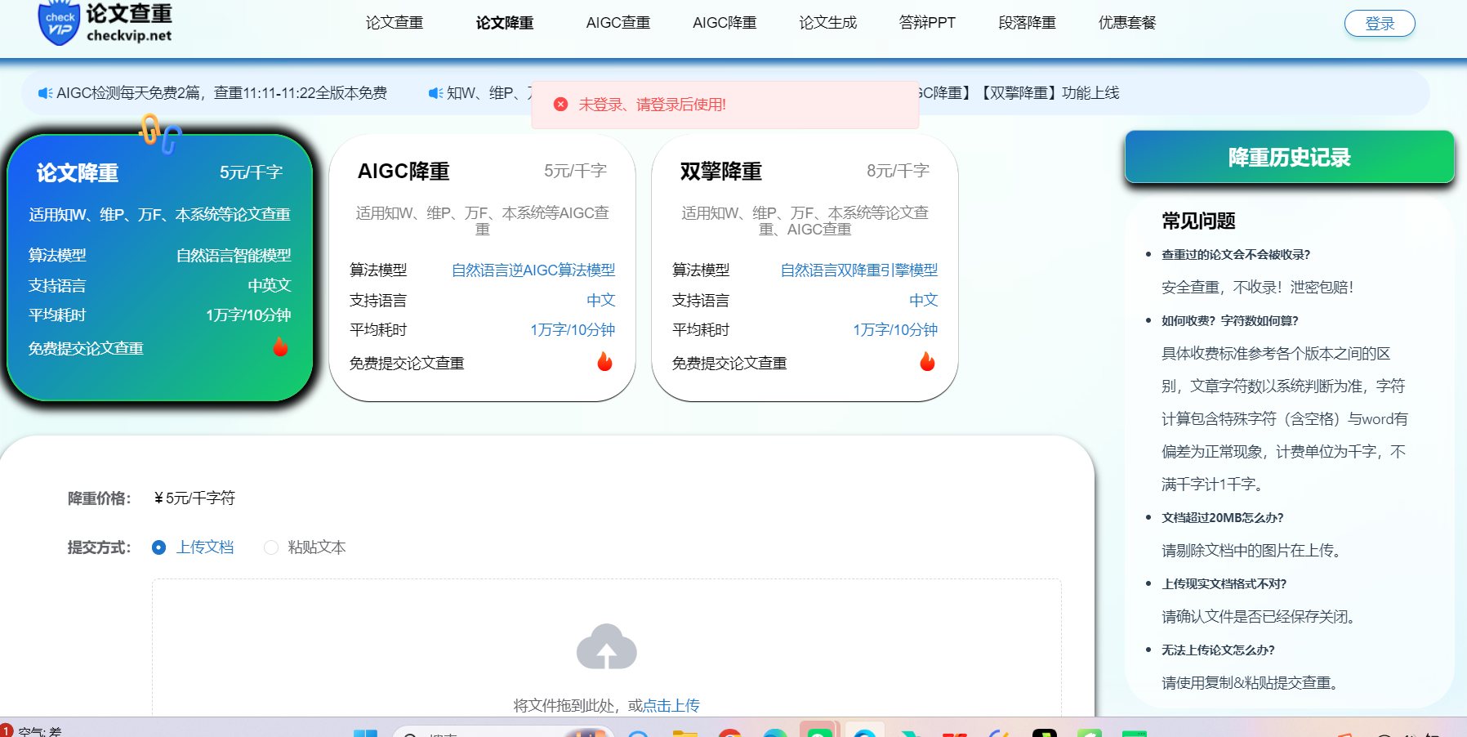The image size is (1467, 737).
Task: Open 降重历史记录 history button
Action: [1290, 157]
